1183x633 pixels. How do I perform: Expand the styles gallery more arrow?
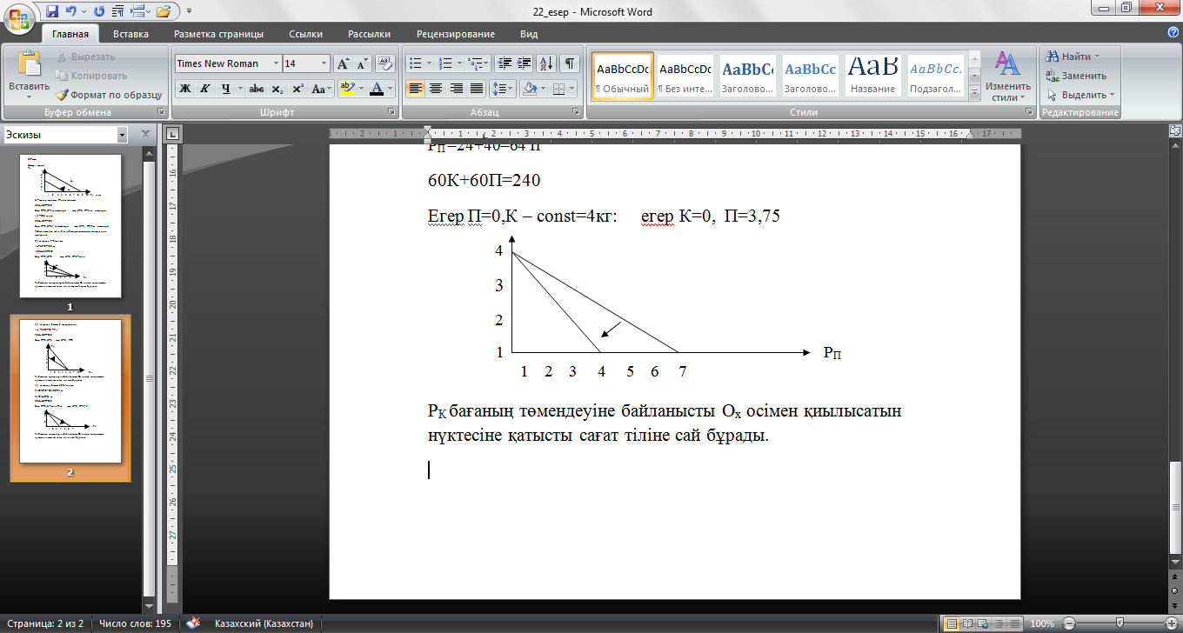coord(974,93)
